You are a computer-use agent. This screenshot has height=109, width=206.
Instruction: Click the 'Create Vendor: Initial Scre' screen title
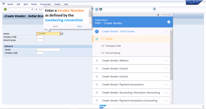click(x=24, y=16)
